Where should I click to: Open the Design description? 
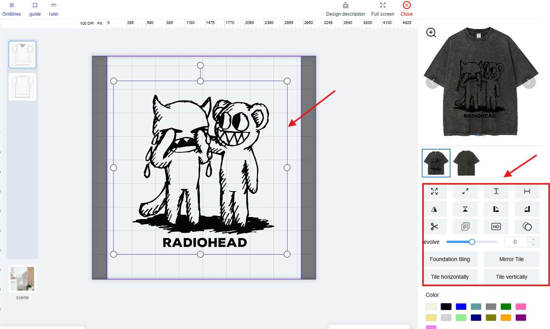pos(345,9)
